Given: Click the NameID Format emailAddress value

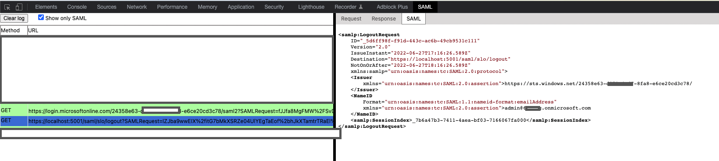Looking at the screenshot, I should (x=470, y=102).
